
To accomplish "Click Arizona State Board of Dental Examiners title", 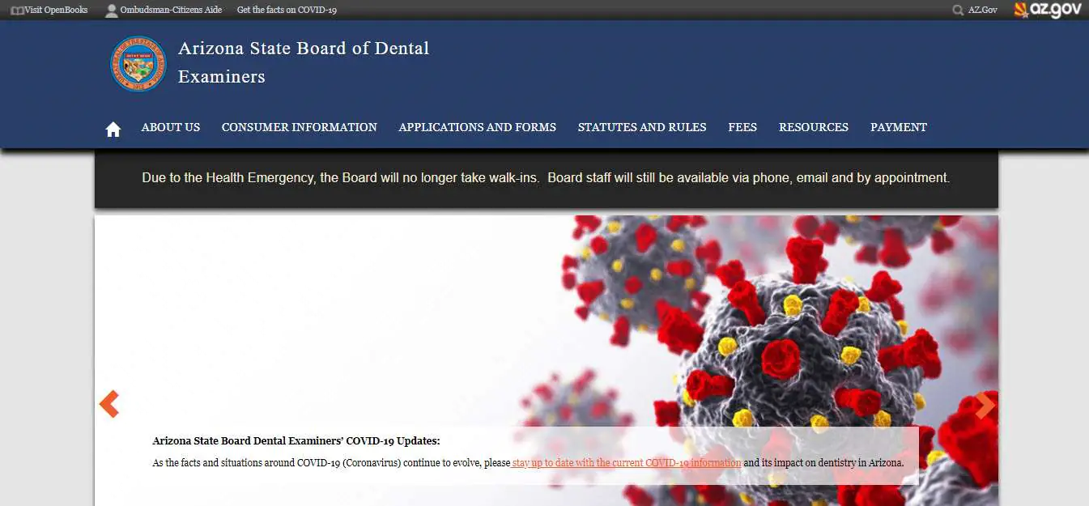I will point(303,62).
